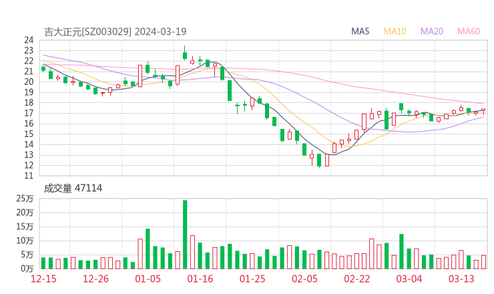Viewport: 494px width, 294px height.
Task: Click the 5万 volume axis label
Action: click(27, 255)
